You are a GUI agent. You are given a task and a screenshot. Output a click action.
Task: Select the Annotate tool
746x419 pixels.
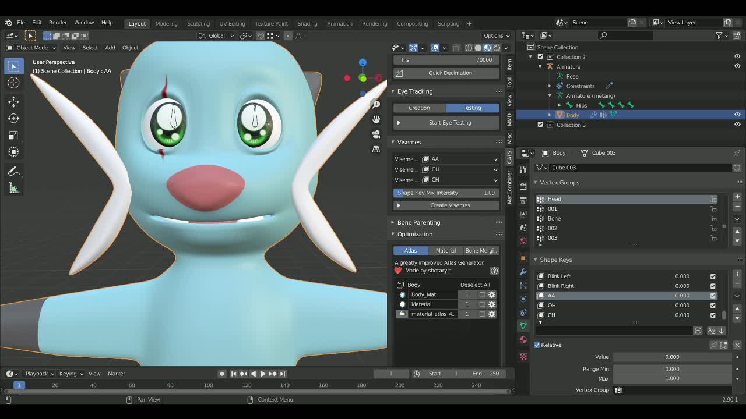[13, 171]
